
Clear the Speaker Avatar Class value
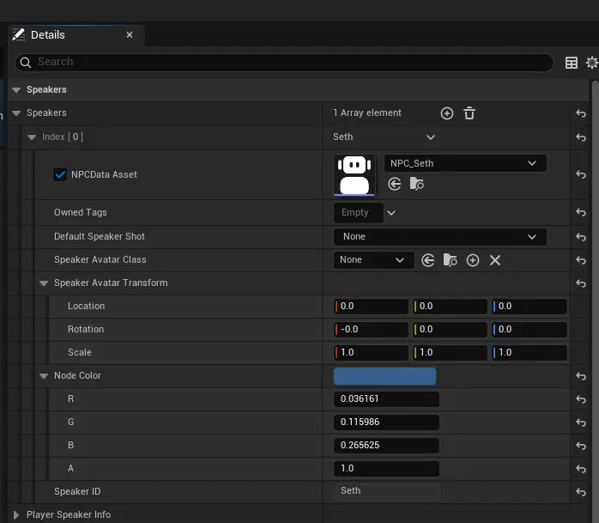pyautogui.click(x=495, y=260)
